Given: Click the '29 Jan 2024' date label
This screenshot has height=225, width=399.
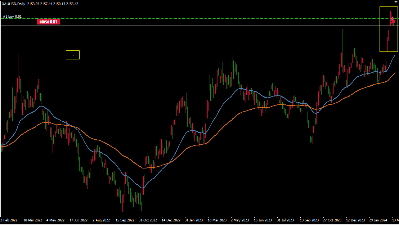Looking at the screenshot, I should pos(378,220).
